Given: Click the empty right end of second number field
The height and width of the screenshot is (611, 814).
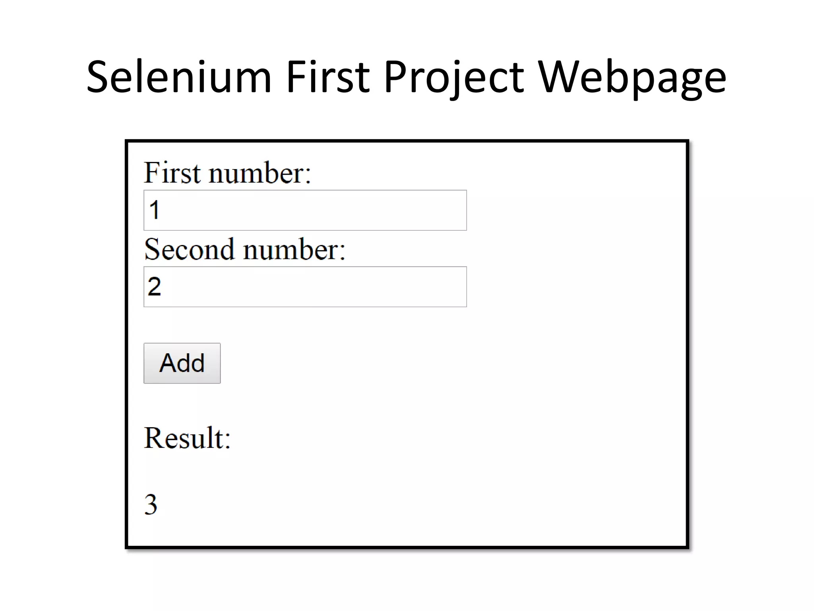Looking at the screenshot, I should tap(445, 286).
